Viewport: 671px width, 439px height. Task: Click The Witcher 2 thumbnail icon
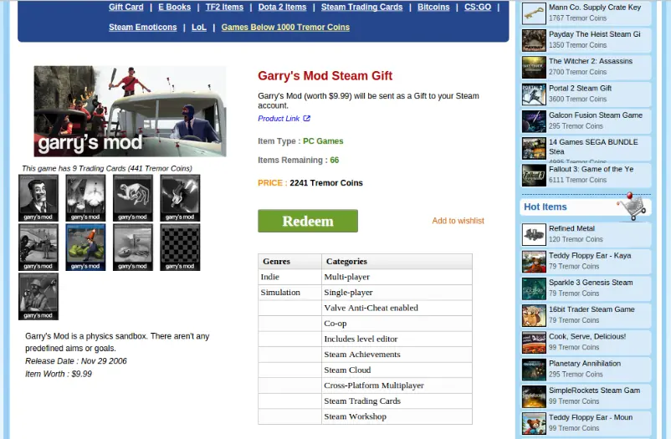click(534, 67)
